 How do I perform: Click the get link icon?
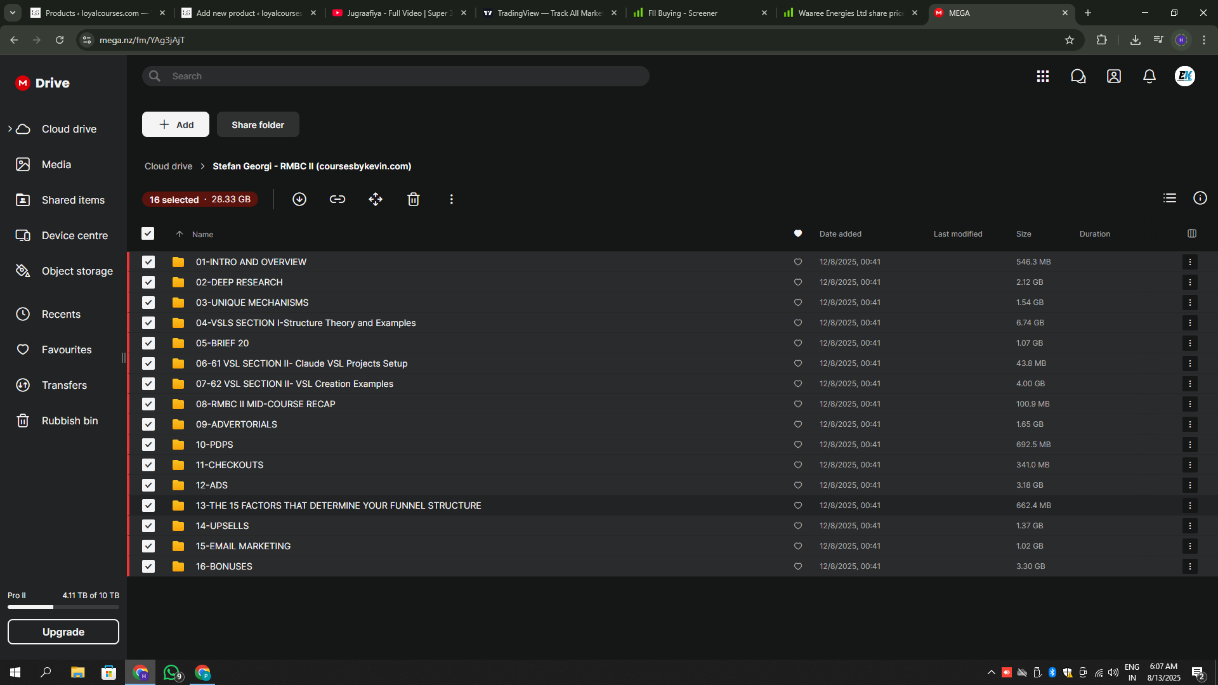(x=337, y=199)
